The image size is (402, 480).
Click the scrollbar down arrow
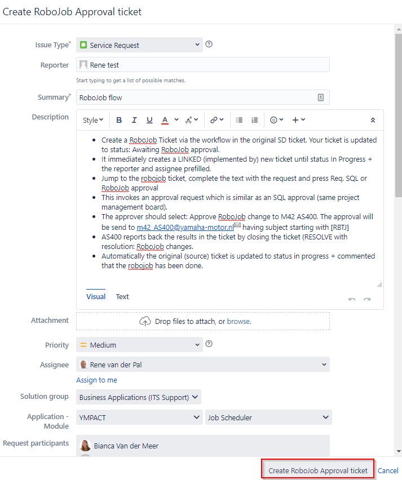pyautogui.click(x=398, y=451)
